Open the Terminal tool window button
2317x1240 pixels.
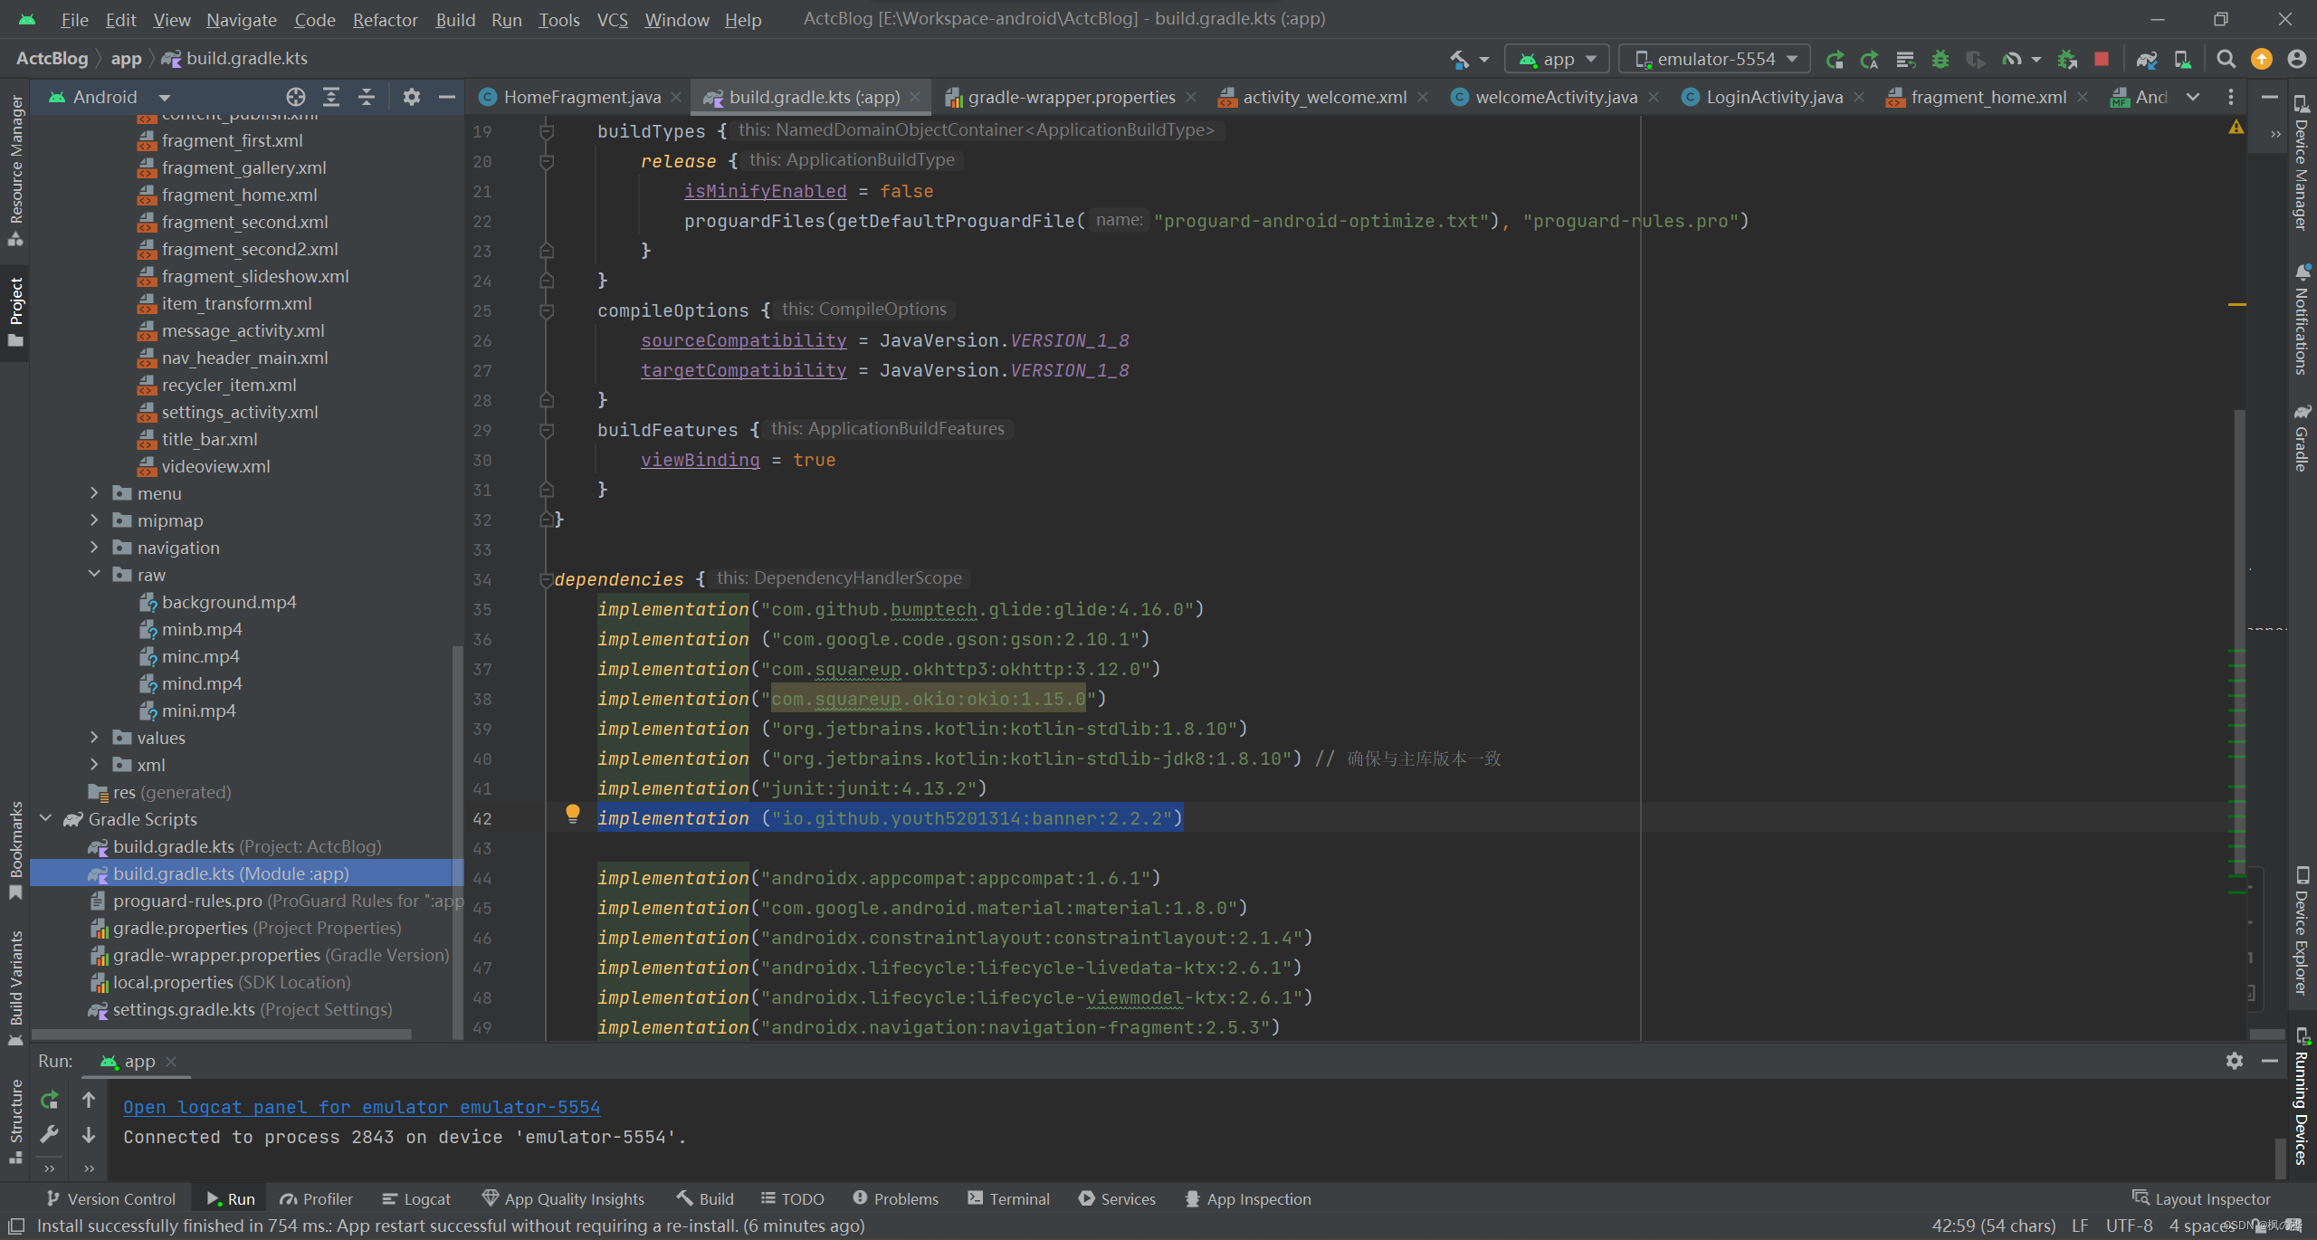click(1008, 1199)
